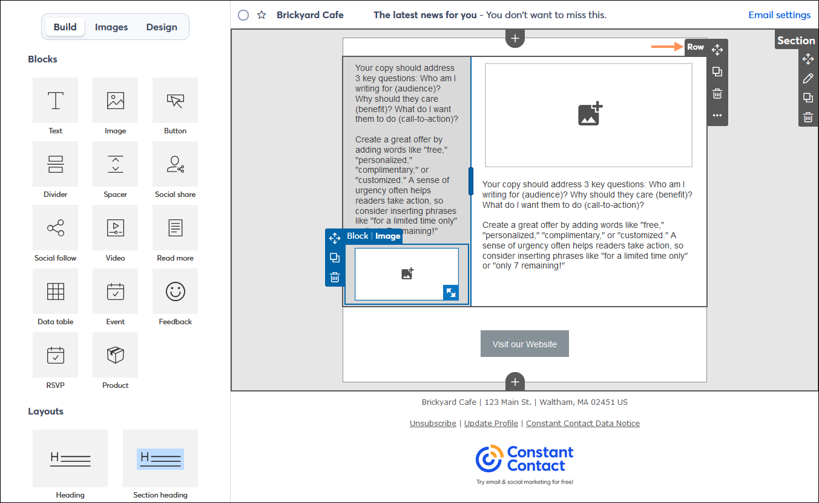Click the Visit our Website button
Image resolution: width=819 pixels, height=503 pixels.
tap(524, 344)
